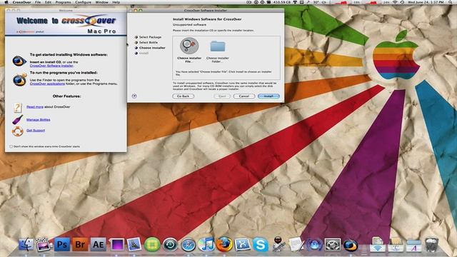The height and width of the screenshot is (257, 457).
Task: Open the Programs menu
Action: (x=63, y=2)
